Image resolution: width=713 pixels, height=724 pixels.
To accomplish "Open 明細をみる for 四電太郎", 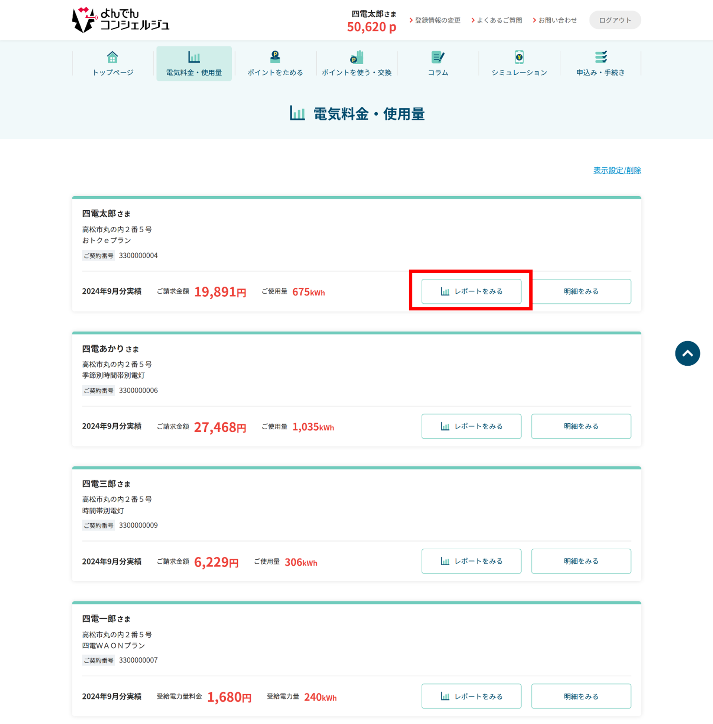I will click(x=581, y=291).
